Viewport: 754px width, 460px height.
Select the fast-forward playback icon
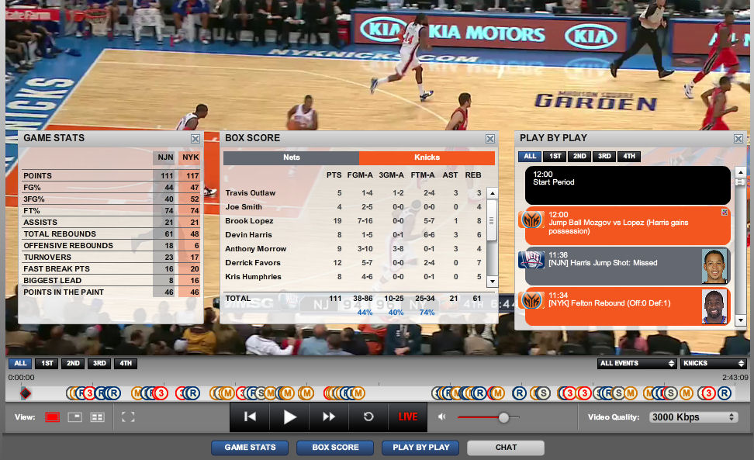[x=329, y=417]
